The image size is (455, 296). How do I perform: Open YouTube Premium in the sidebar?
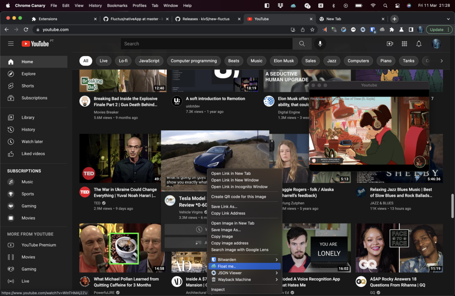pos(34,245)
